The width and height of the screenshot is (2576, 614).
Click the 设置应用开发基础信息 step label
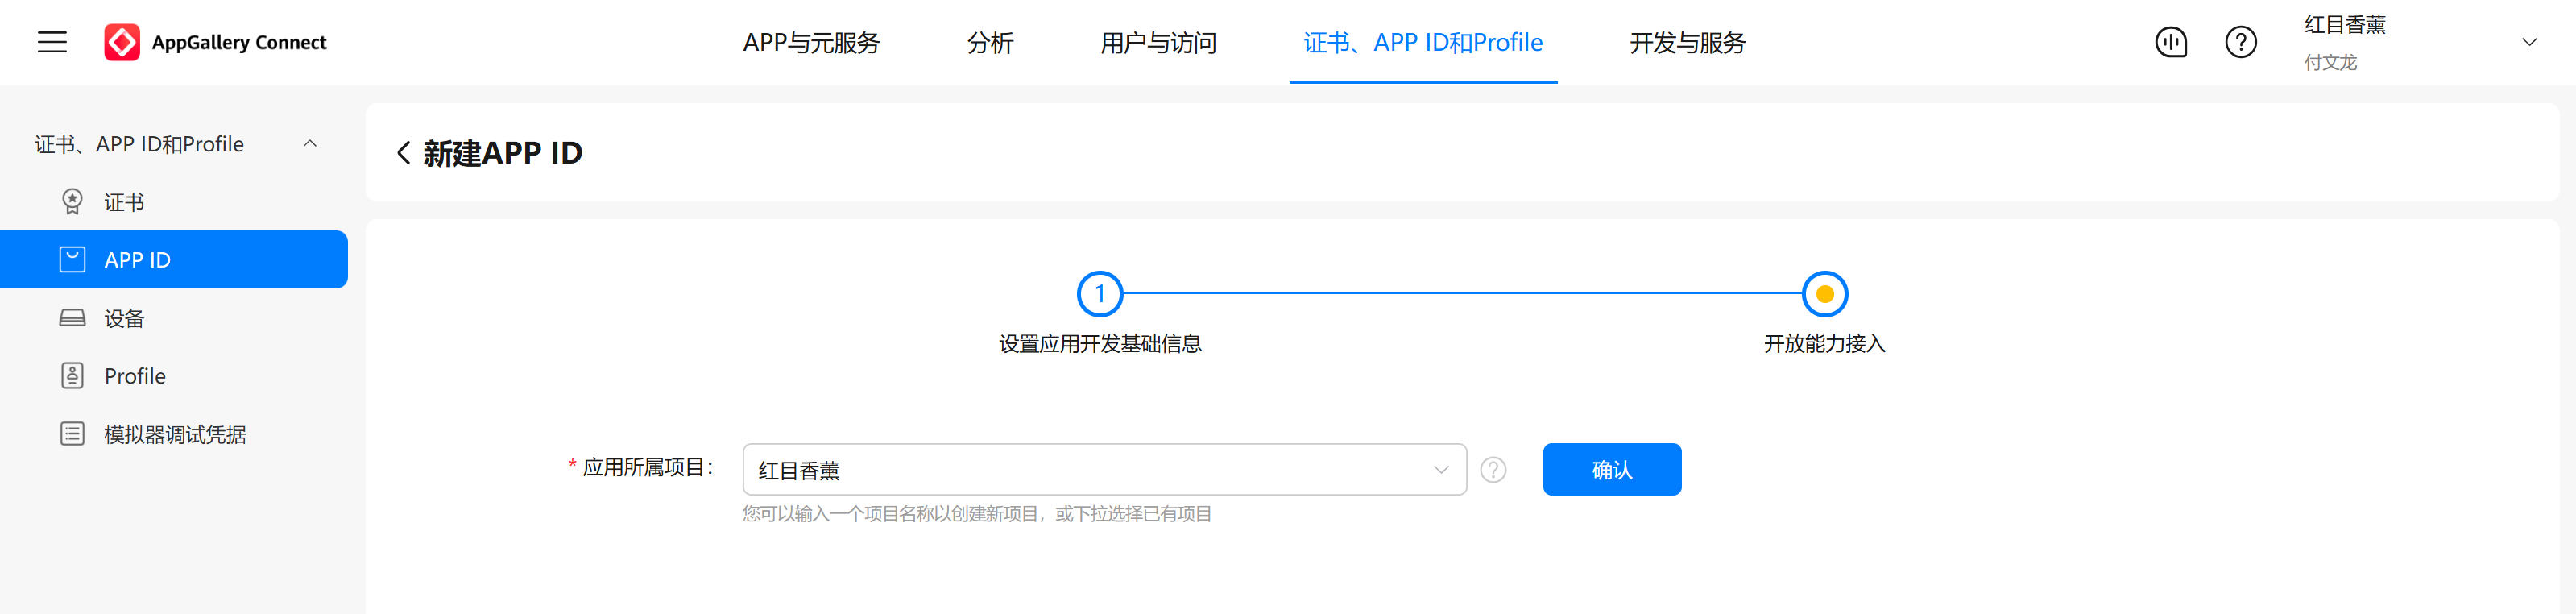1100,344
